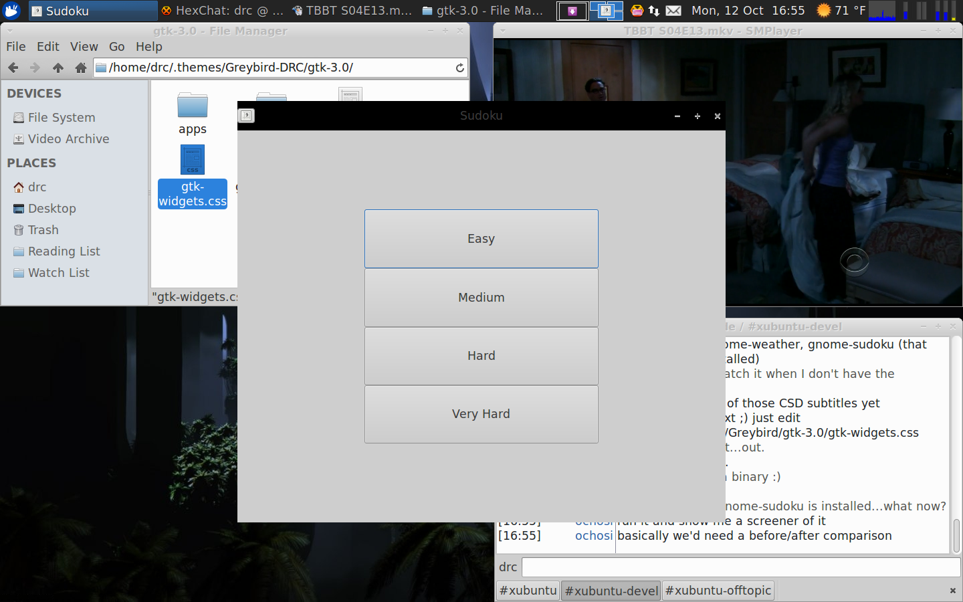Click the Sudoku window menu icon in titlebar
963x602 pixels.
click(247, 116)
